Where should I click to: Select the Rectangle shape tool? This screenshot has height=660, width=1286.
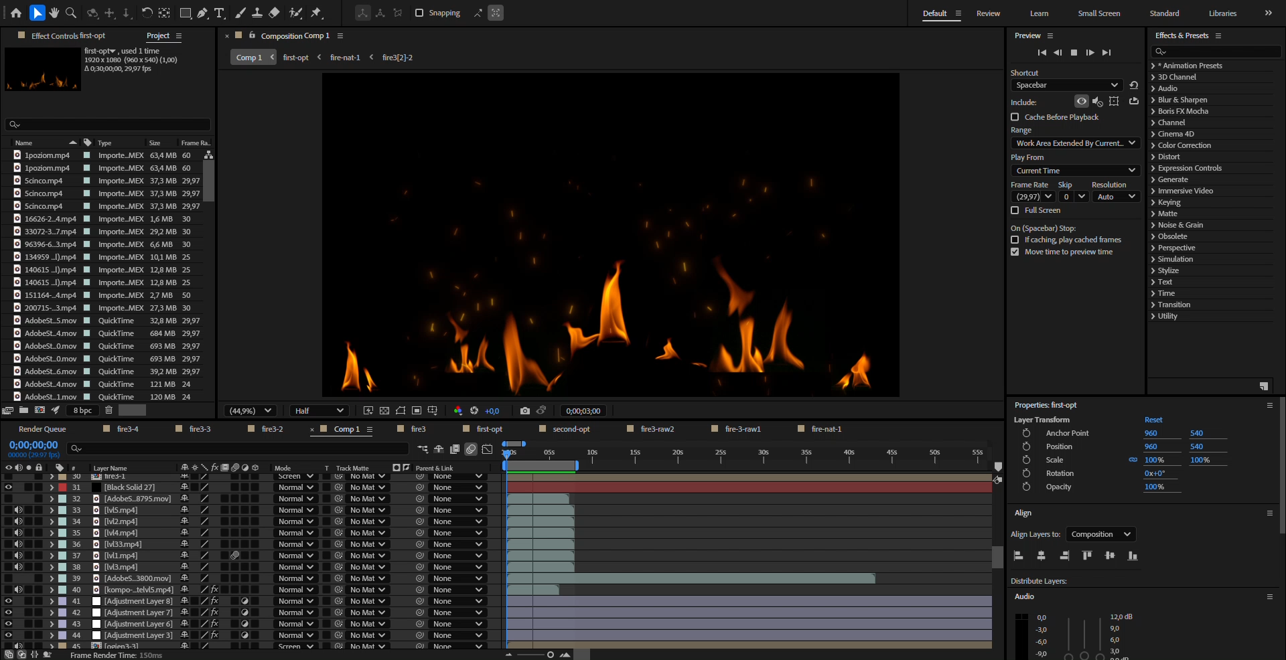click(186, 13)
